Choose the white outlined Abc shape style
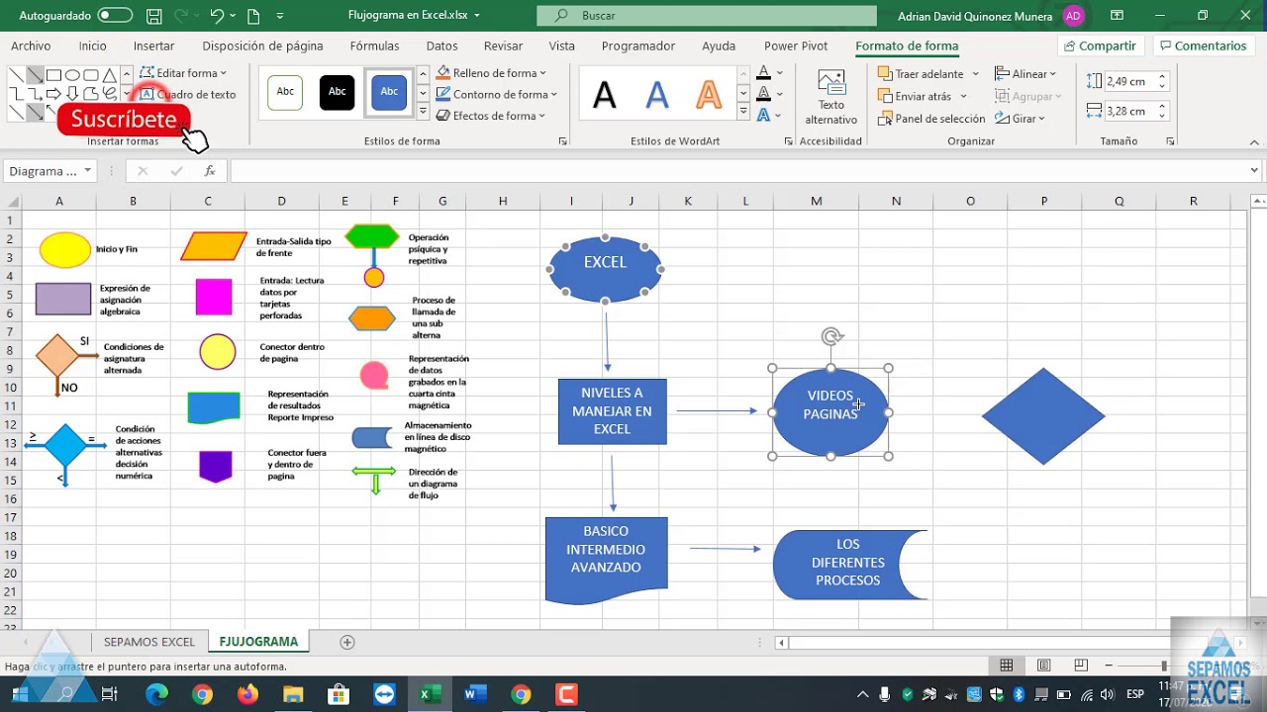1267x712 pixels. [x=285, y=92]
